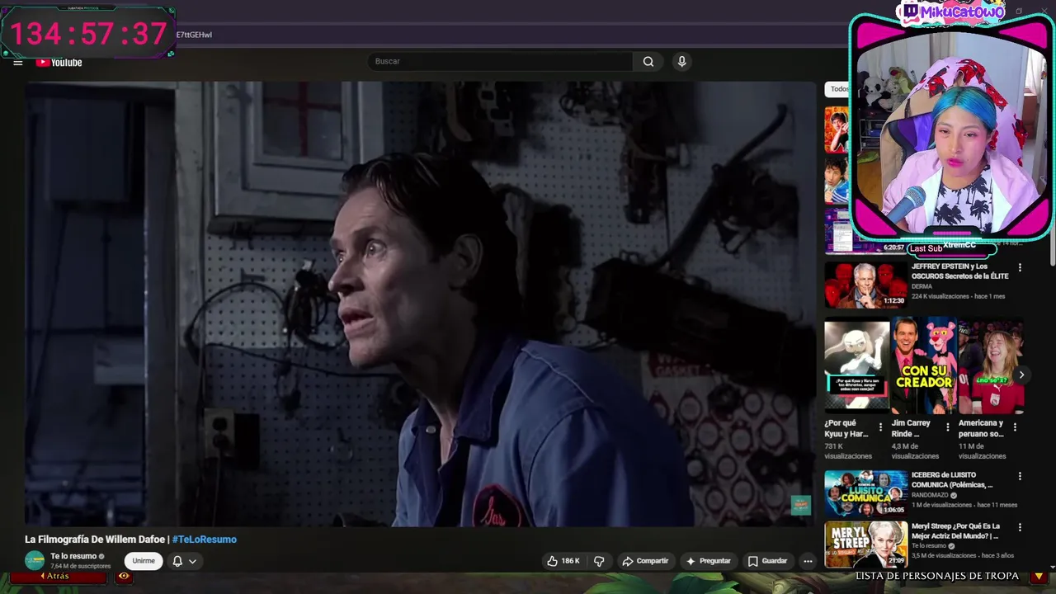Open the Meryl Streep video thumbnail
The width and height of the screenshot is (1056, 594).
tap(865, 544)
